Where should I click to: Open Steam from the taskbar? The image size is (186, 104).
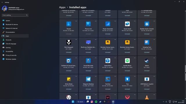pos(100,102)
